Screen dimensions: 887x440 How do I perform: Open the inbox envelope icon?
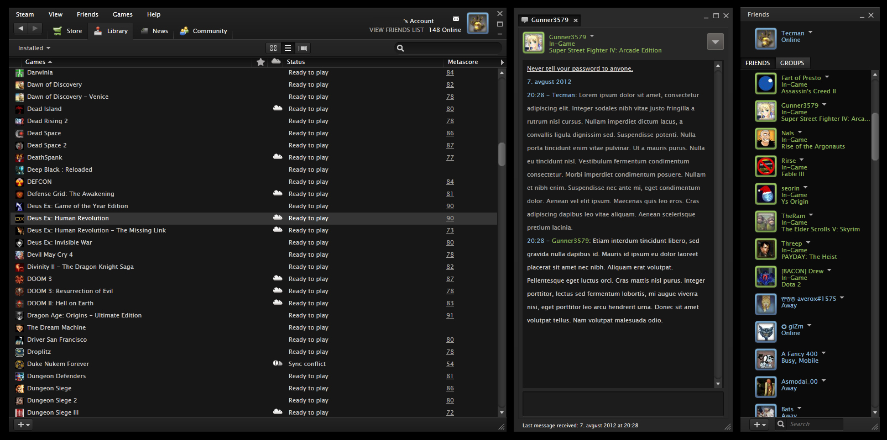(456, 19)
